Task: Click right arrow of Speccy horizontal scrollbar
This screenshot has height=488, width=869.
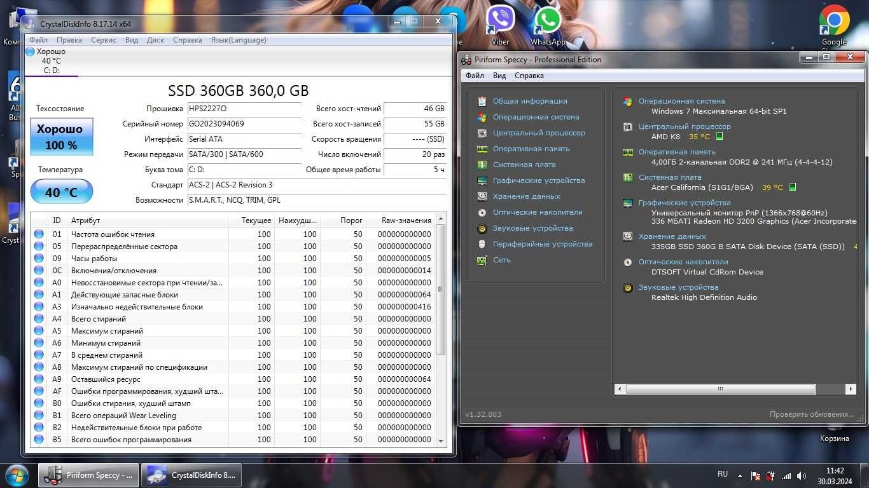Action: [x=851, y=389]
